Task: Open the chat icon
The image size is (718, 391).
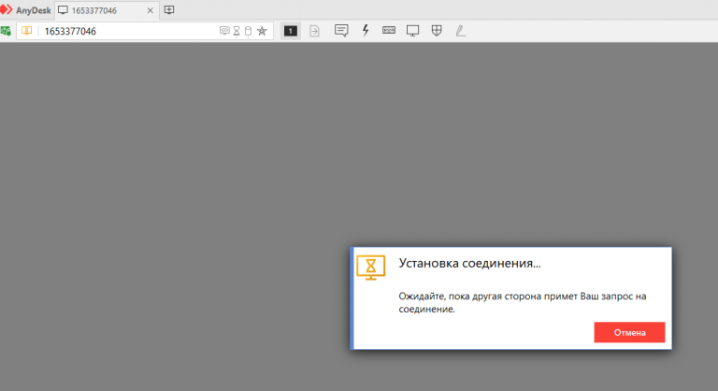Action: tap(341, 31)
